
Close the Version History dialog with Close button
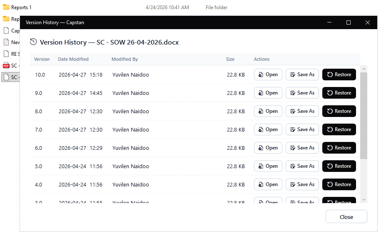(346, 217)
